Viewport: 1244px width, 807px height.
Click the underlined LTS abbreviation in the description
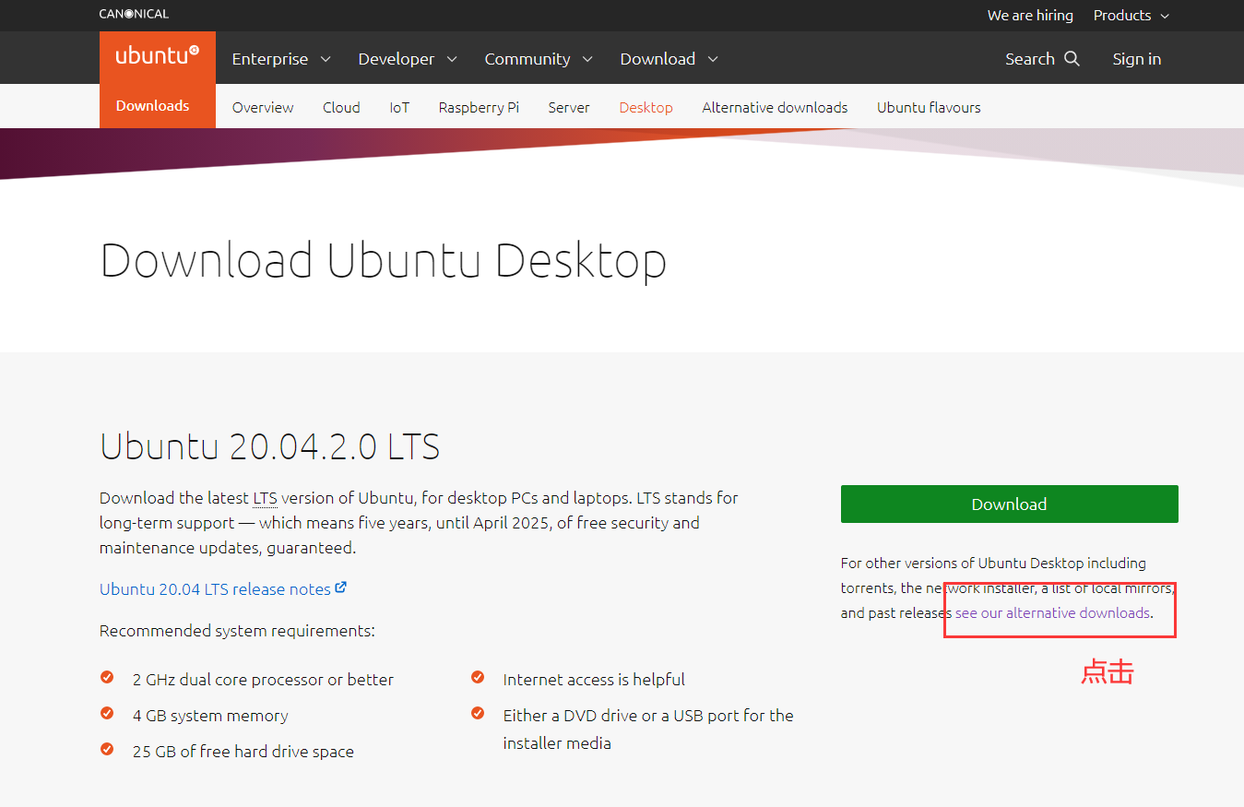click(x=265, y=498)
